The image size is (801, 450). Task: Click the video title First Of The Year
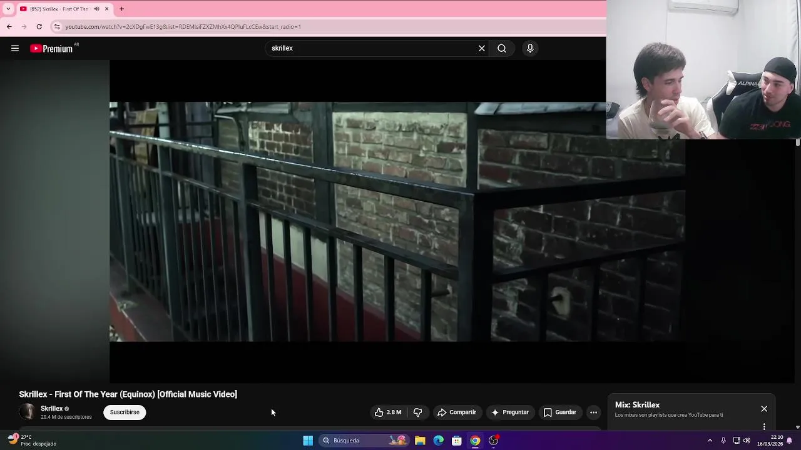(x=128, y=394)
